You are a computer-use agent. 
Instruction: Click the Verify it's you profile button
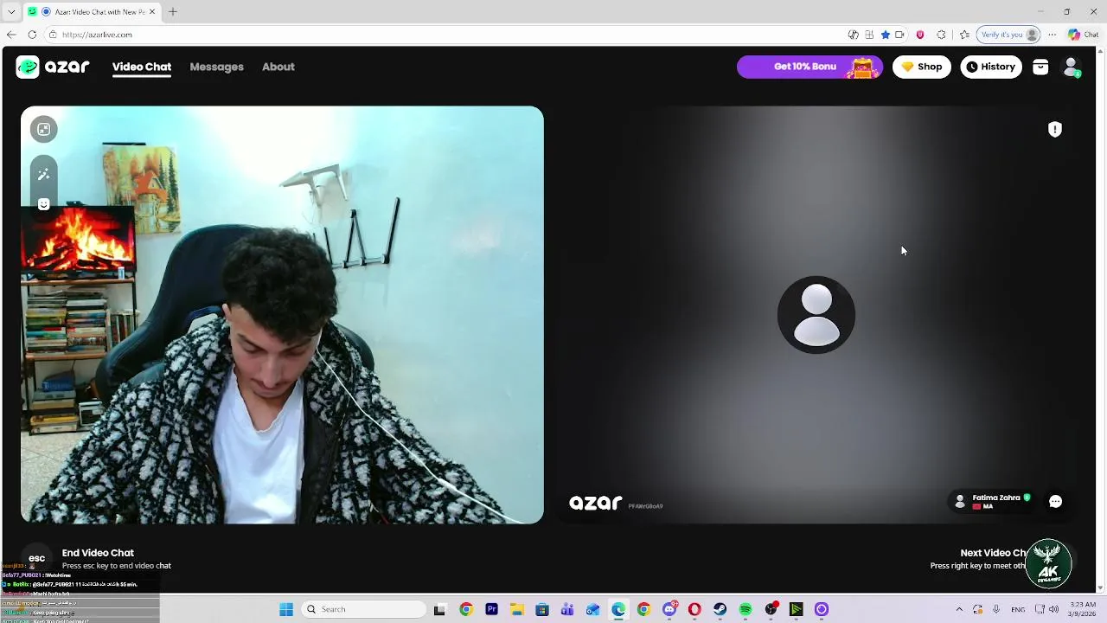click(x=1008, y=35)
